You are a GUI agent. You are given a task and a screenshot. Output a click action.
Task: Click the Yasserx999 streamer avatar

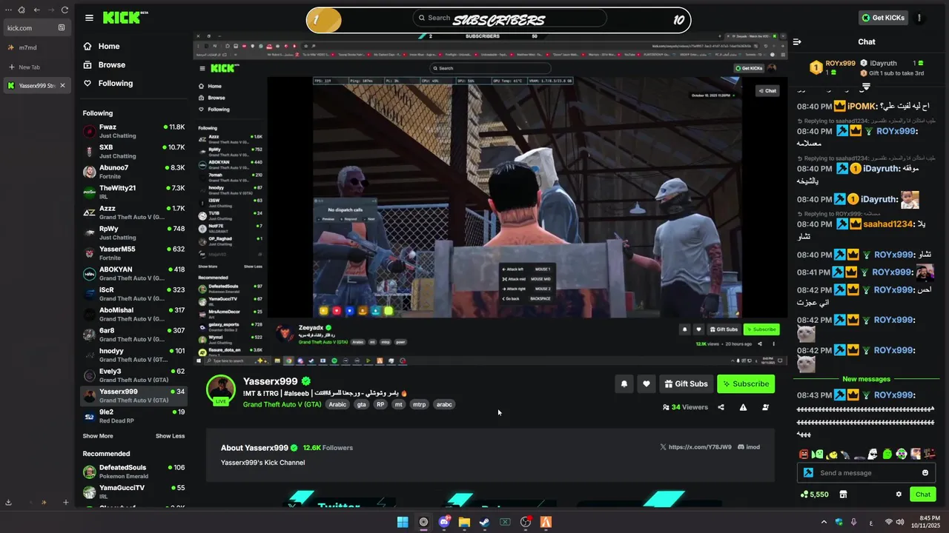coord(221,390)
